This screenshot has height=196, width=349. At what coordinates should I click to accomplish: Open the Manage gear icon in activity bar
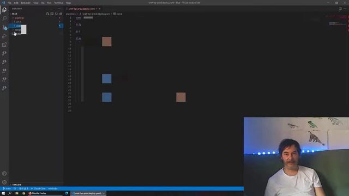pos(4,182)
